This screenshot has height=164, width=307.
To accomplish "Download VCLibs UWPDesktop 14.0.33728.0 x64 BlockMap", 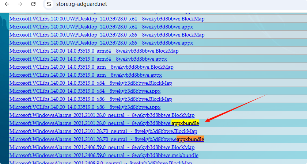I will coord(107,19).
